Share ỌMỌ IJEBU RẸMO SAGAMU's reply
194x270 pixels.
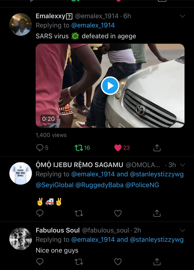(157, 213)
